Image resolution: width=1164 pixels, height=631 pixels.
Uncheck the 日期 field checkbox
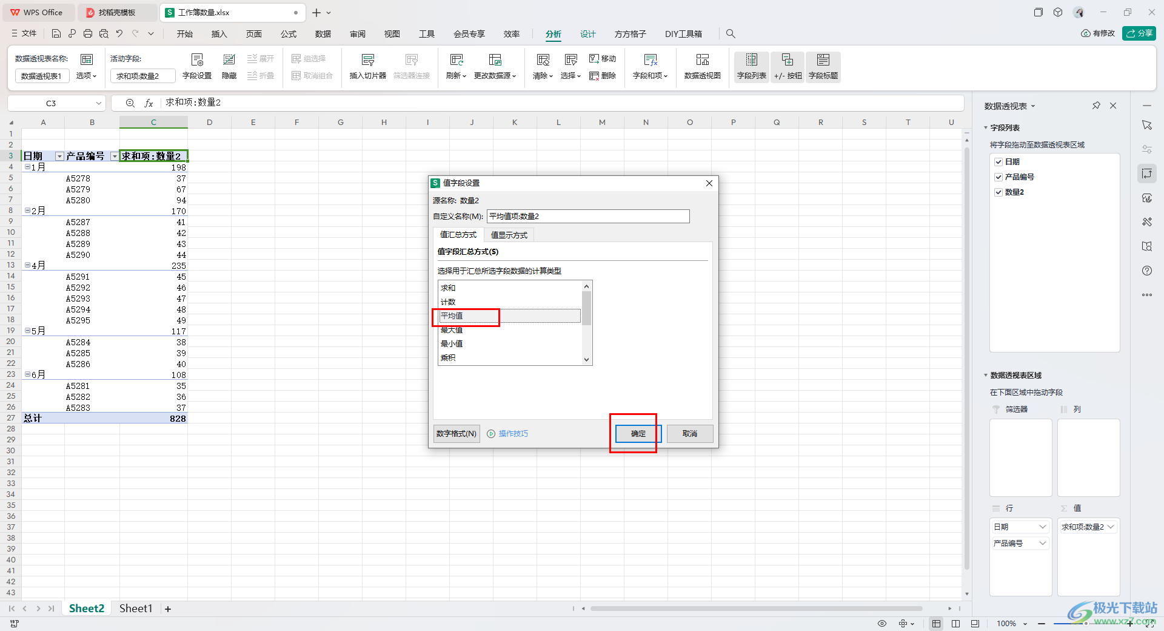point(998,162)
